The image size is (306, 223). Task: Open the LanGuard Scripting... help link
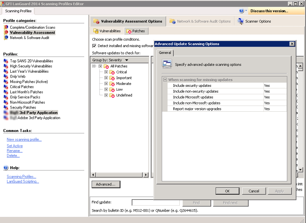tap(23, 181)
